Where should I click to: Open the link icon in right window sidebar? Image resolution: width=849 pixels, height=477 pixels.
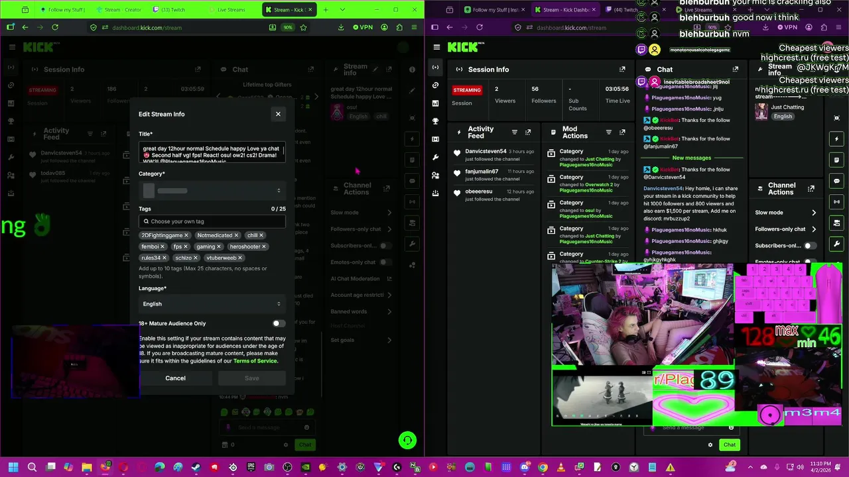coord(435,85)
